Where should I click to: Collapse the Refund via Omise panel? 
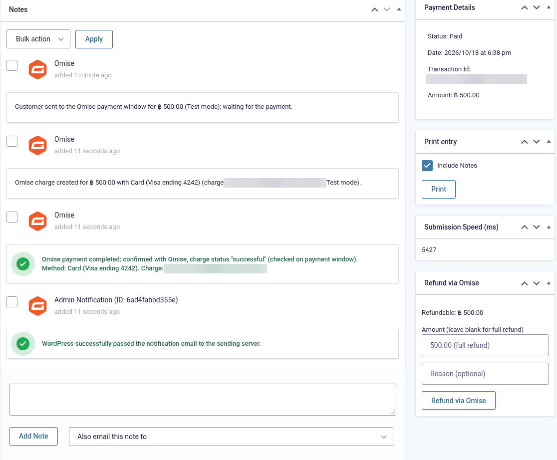pyautogui.click(x=549, y=283)
